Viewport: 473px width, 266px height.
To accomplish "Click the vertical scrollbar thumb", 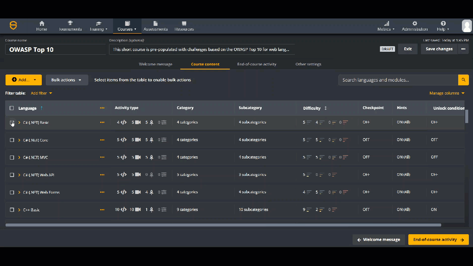I will point(467,116).
